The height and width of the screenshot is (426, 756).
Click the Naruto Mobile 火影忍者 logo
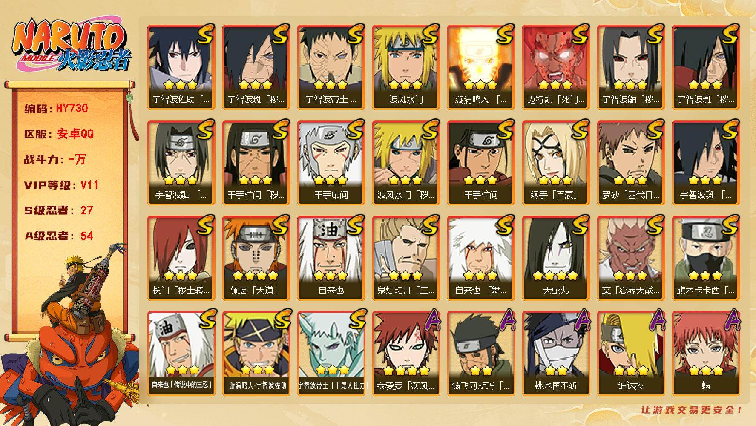tap(70, 47)
